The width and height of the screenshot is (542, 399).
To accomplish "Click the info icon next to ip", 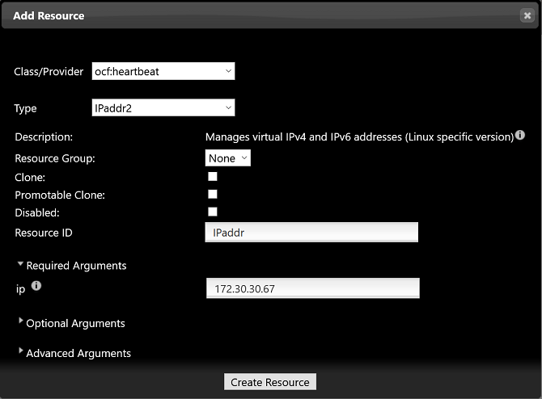I will click(36, 286).
